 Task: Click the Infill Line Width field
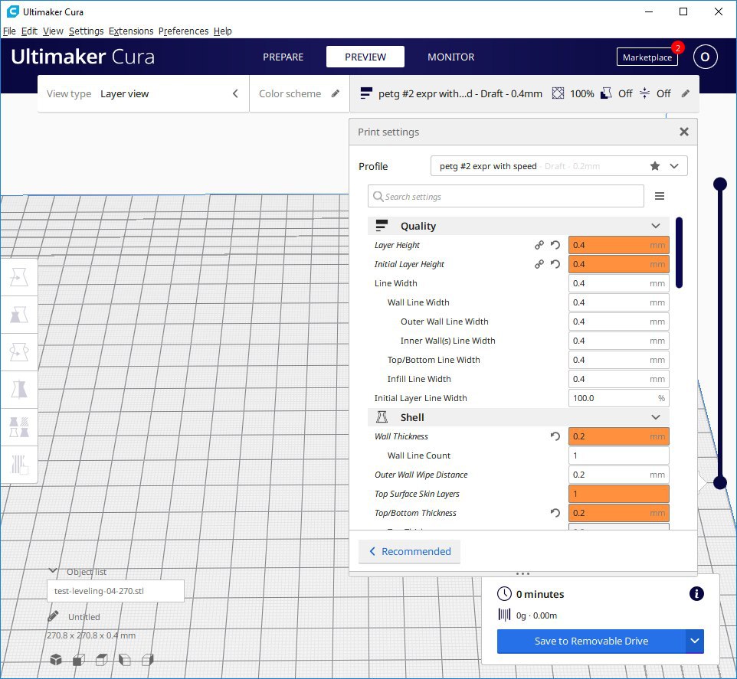618,379
